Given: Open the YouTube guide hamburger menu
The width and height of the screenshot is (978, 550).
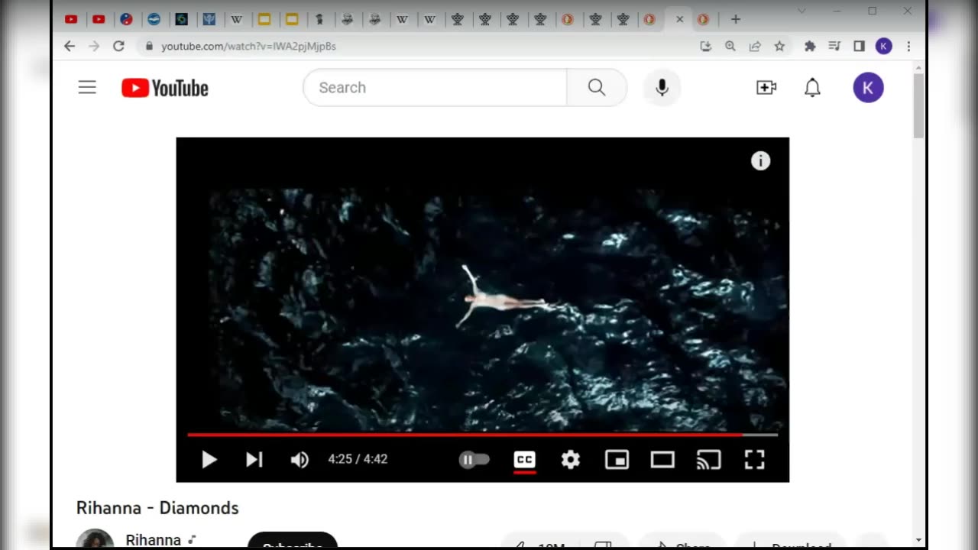Looking at the screenshot, I should click(87, 87).
